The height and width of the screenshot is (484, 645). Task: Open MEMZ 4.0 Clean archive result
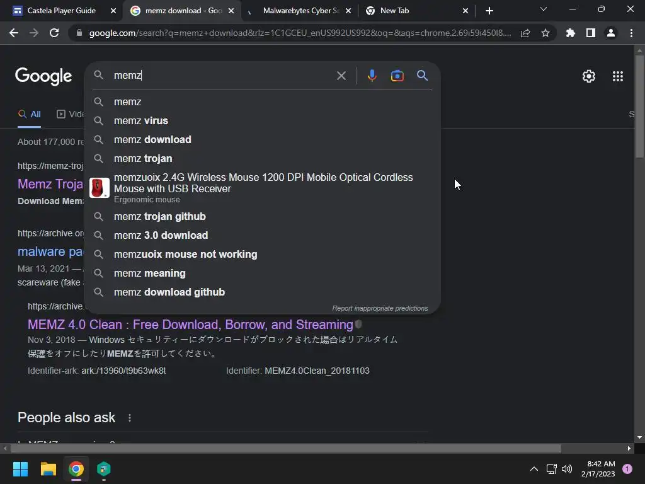pos(190,325)
